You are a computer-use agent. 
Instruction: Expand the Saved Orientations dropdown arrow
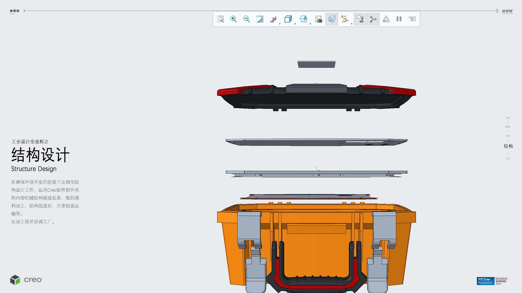(295, 24)
